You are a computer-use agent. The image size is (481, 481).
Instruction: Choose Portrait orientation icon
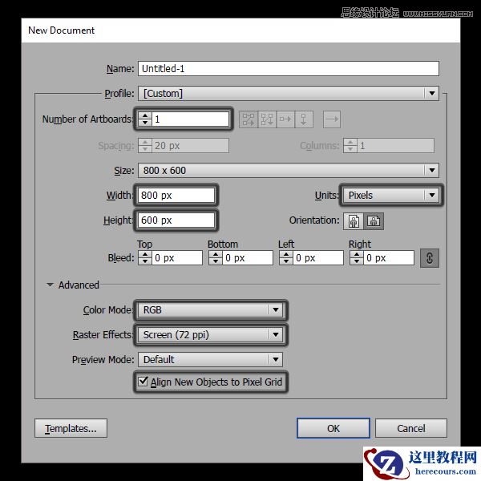[354, 221]
